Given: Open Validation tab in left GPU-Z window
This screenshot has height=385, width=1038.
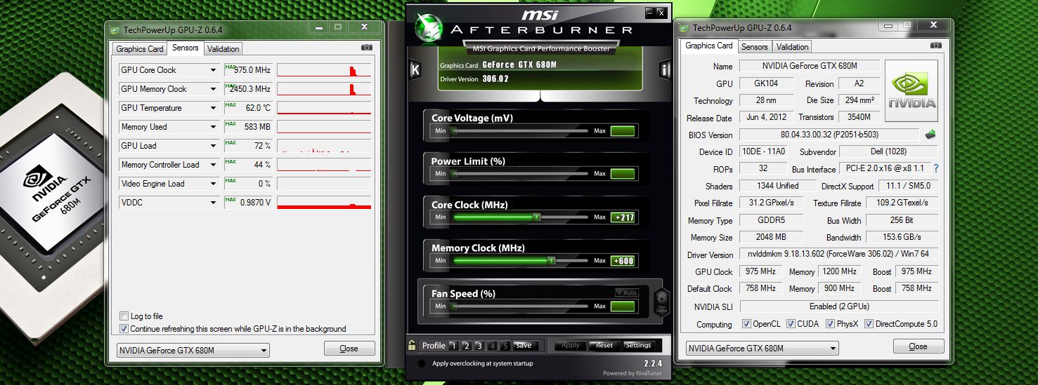Looking at the screenshot, I should 223,49.
